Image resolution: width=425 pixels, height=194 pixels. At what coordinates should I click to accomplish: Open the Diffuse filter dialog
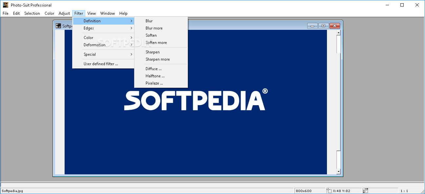tap(161, 69)
